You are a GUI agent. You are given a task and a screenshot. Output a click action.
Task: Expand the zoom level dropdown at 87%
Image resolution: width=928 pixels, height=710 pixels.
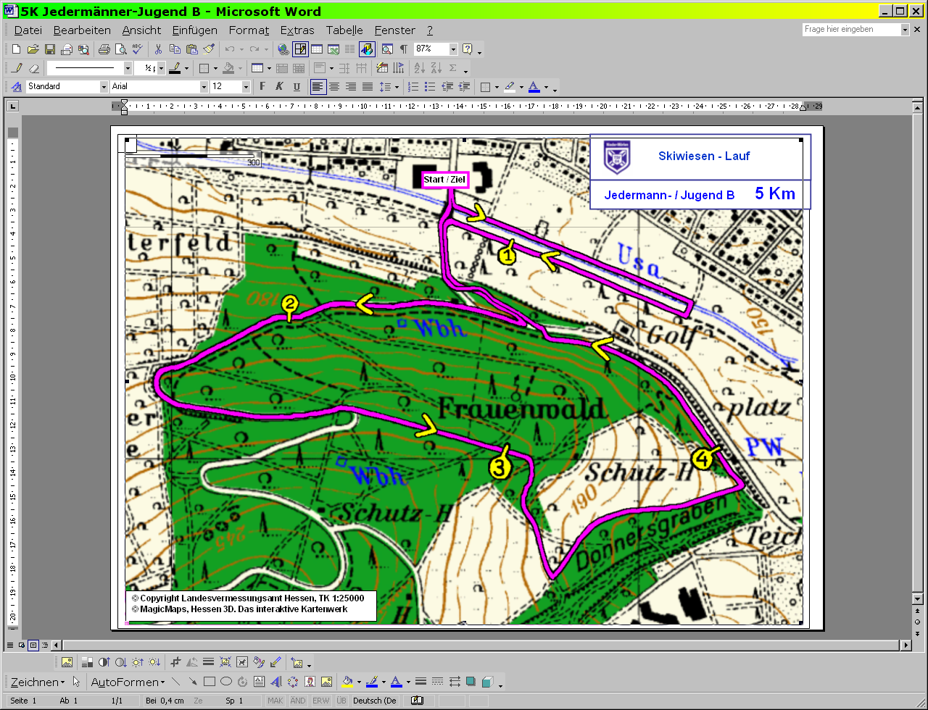click(x=454, y=49)
